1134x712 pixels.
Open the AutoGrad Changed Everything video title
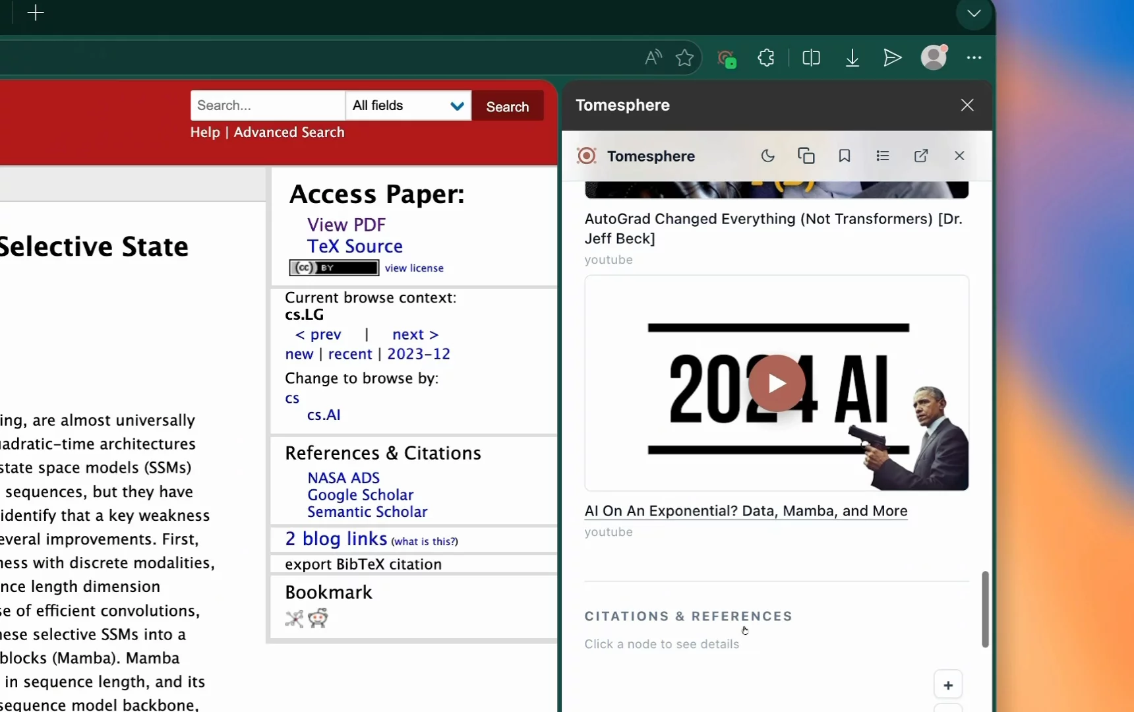[x=773, y=229]
